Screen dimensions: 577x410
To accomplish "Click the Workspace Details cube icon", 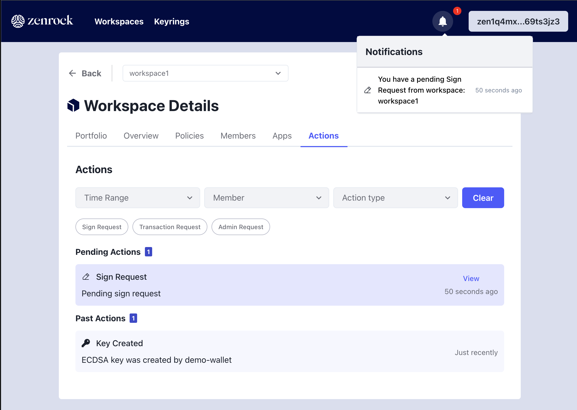I will point(73,106).
